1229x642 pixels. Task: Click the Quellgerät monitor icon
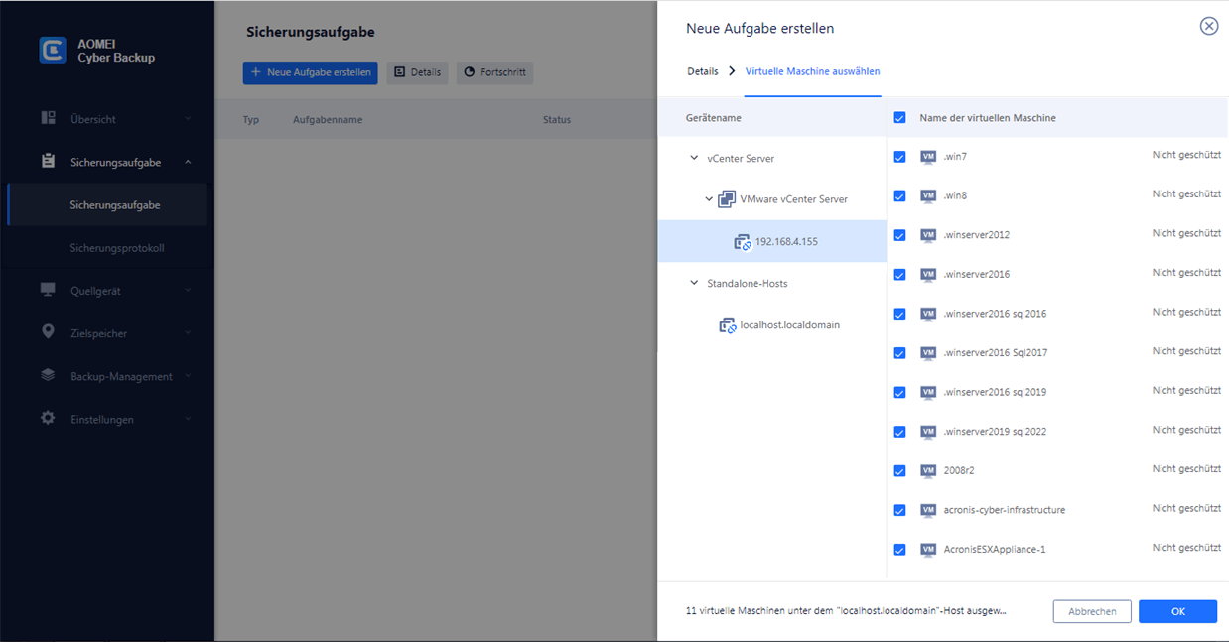[48, 290]
